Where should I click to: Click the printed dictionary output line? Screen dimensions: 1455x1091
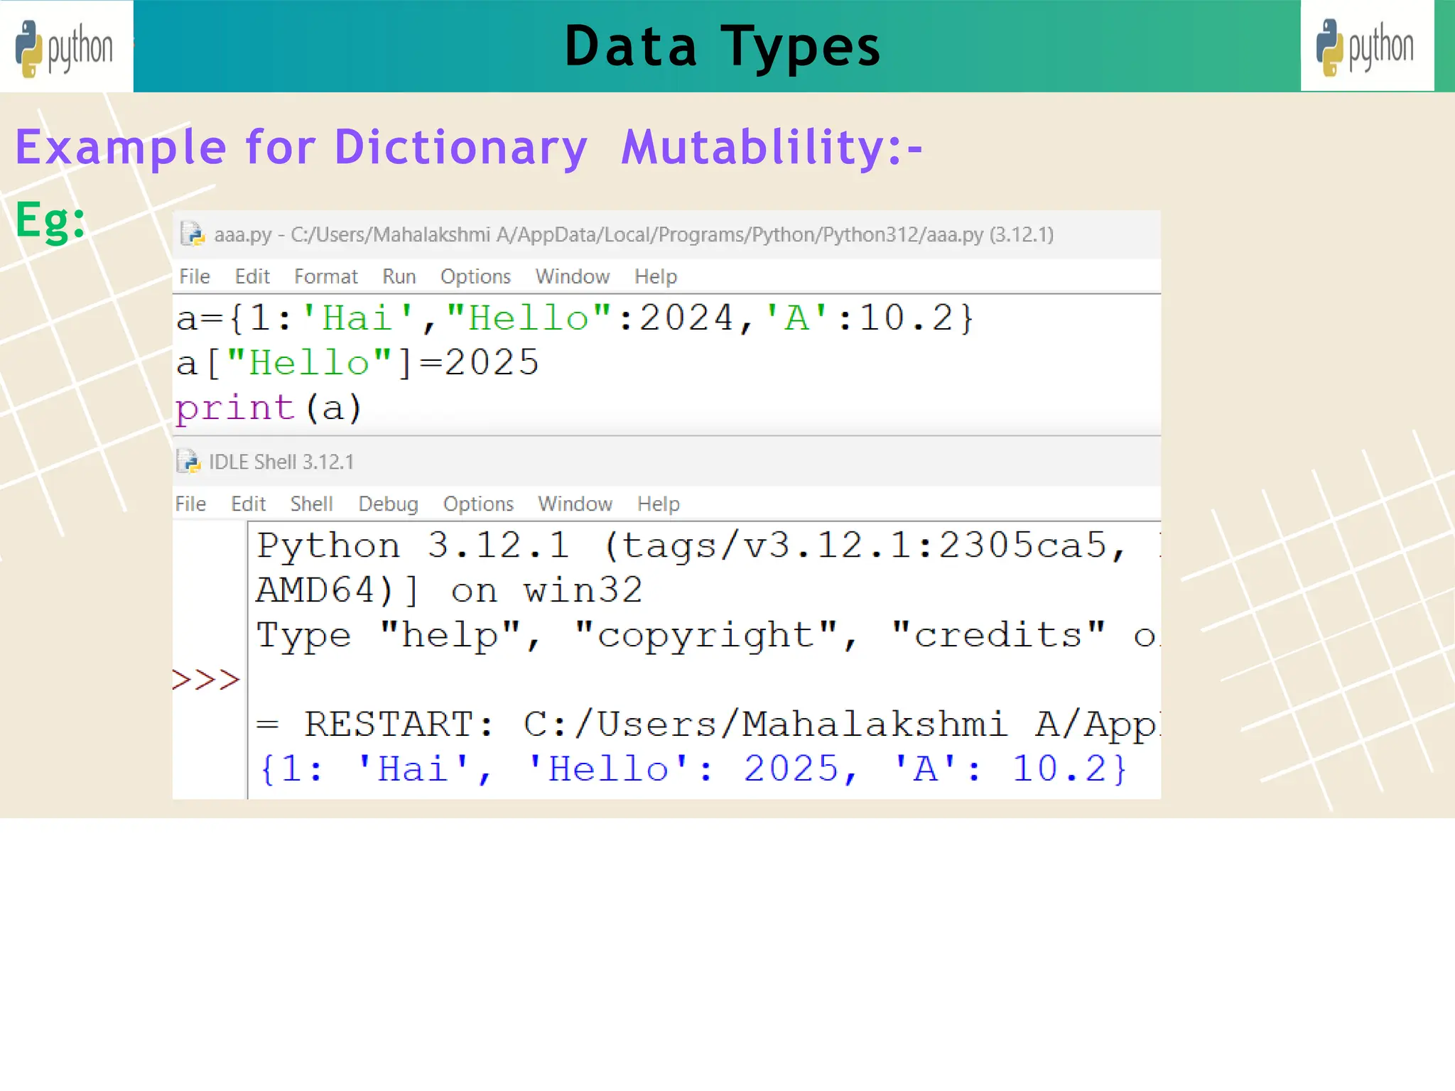693,769
